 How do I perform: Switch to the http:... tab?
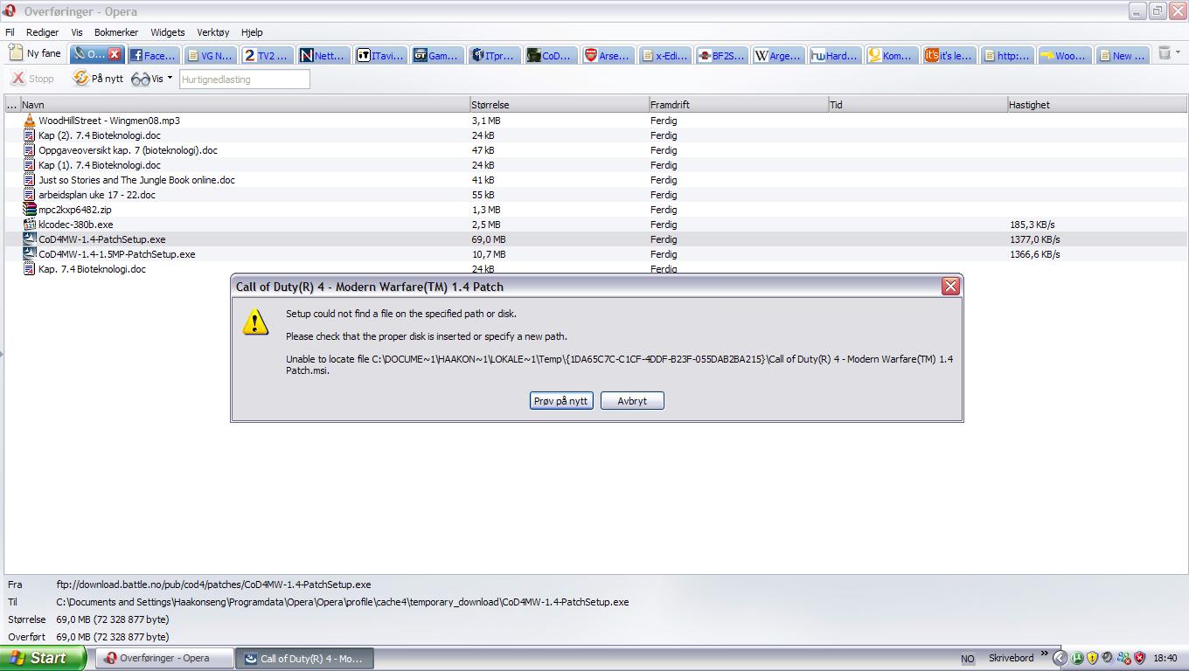pos(1005,55)
